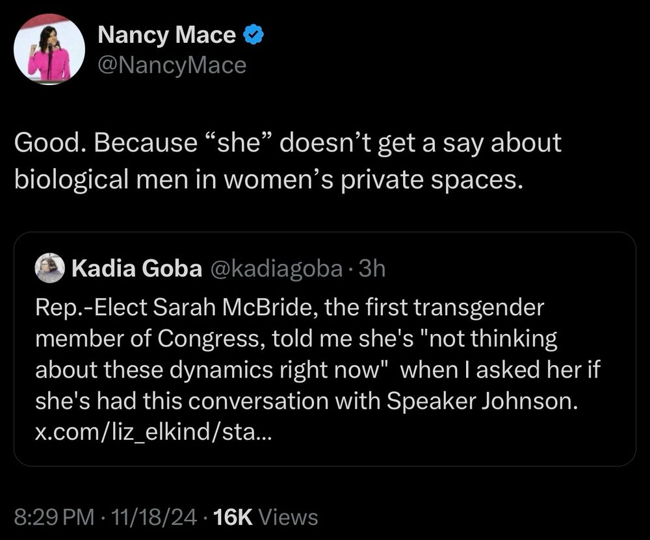Open the 16K Views count
The image size is (650, 540).
pyautogui.click(x=265, y=517)
